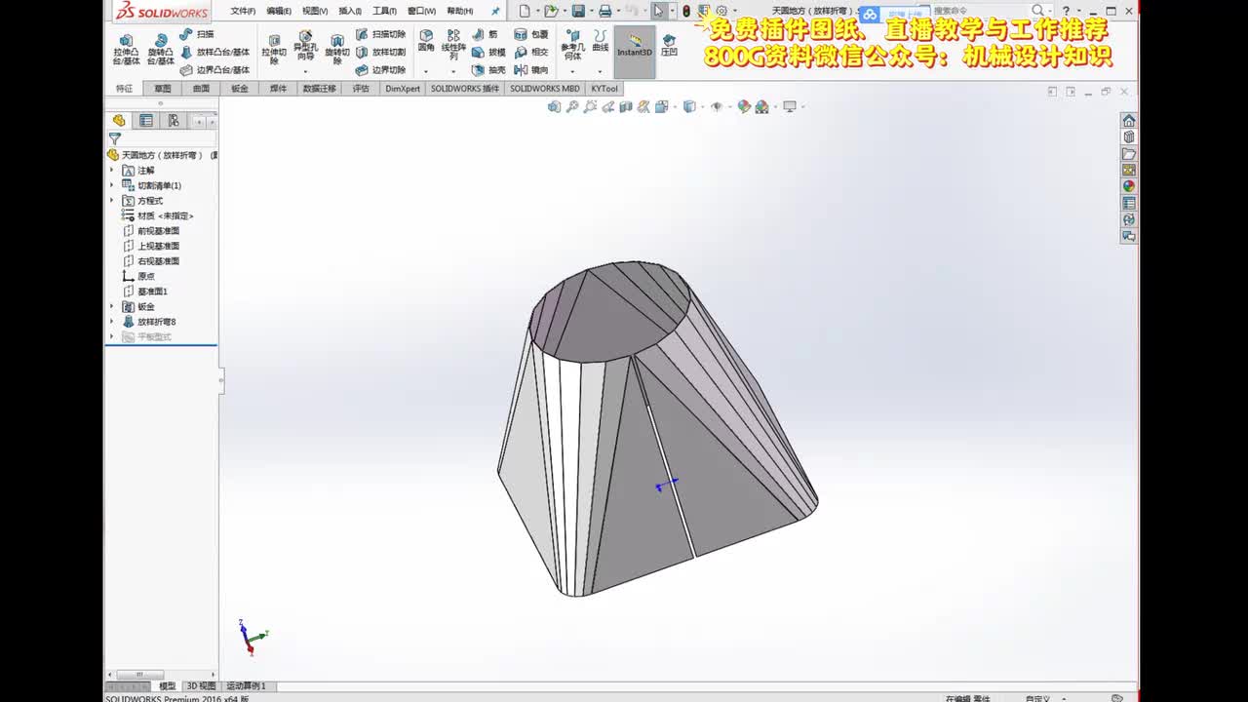Switch to the 钣金 sheet metal tab
The height and width of the screenshot is (702, 1248).
click(240, 89)
